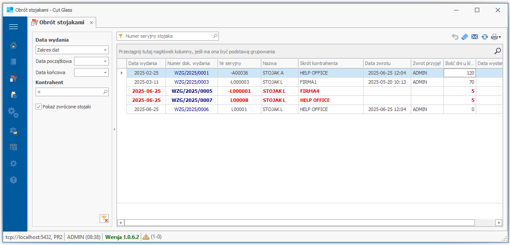Open document WZG/2025/0003

click(192, 82)
